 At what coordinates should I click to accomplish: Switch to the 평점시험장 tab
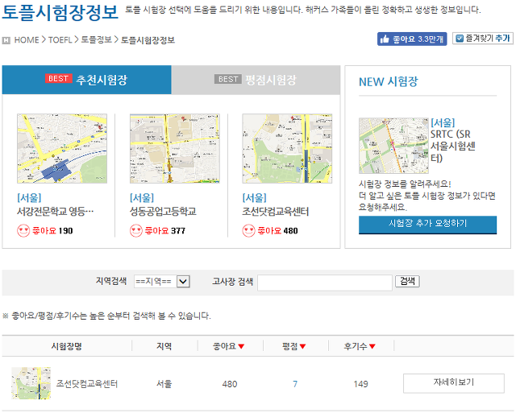[256, 80]
